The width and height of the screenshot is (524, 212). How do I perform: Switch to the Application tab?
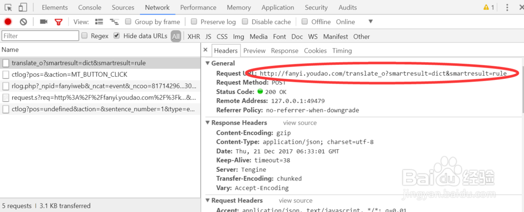pyautogui.click(x=278, y=7)
